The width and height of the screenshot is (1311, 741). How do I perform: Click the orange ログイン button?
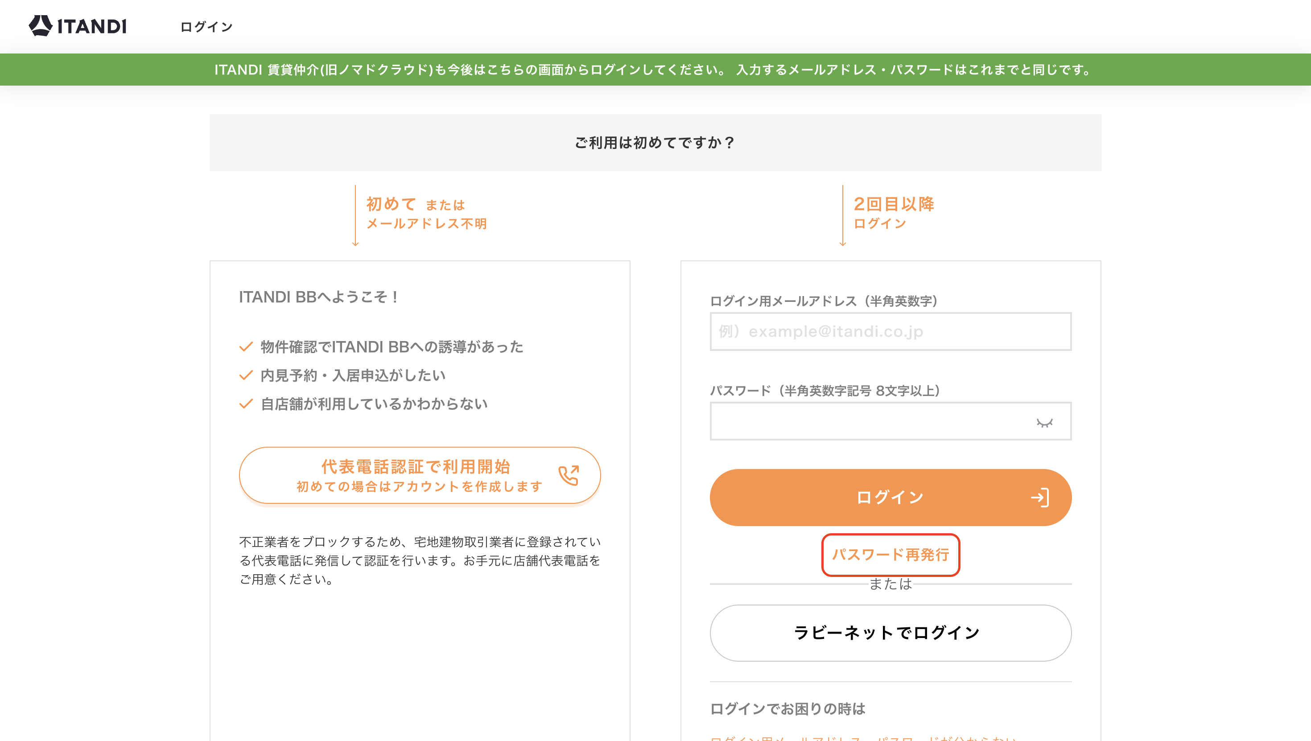click(890, 497)
